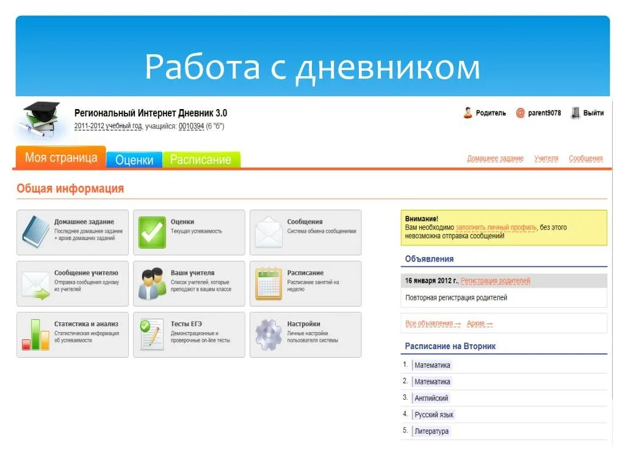The width and height of the screenshot is (625, 468).
Task: Click Система обмена сообщениями description
Action: point(322,231)
